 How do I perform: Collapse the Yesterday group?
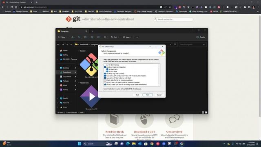click(79, 82)
